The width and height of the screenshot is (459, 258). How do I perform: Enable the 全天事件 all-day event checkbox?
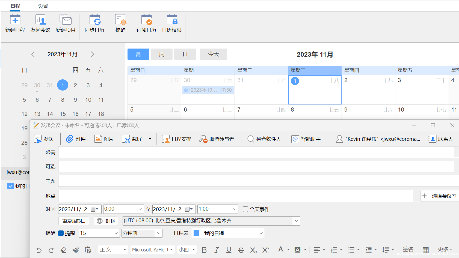(245, 209)
